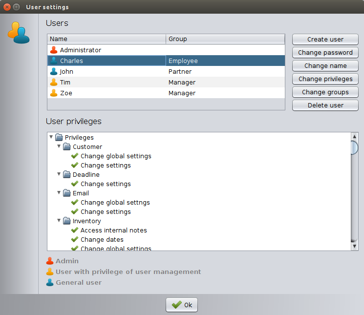Click the Customer folder icon

[x=67, y=147]
